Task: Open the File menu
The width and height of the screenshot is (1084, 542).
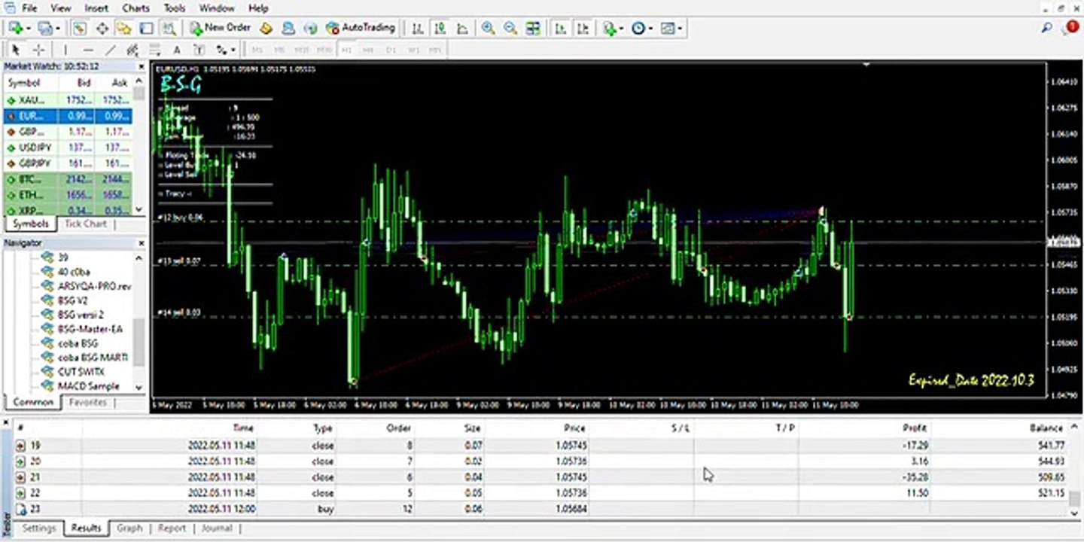Action: pyautogui.click(x=29, y=8)
